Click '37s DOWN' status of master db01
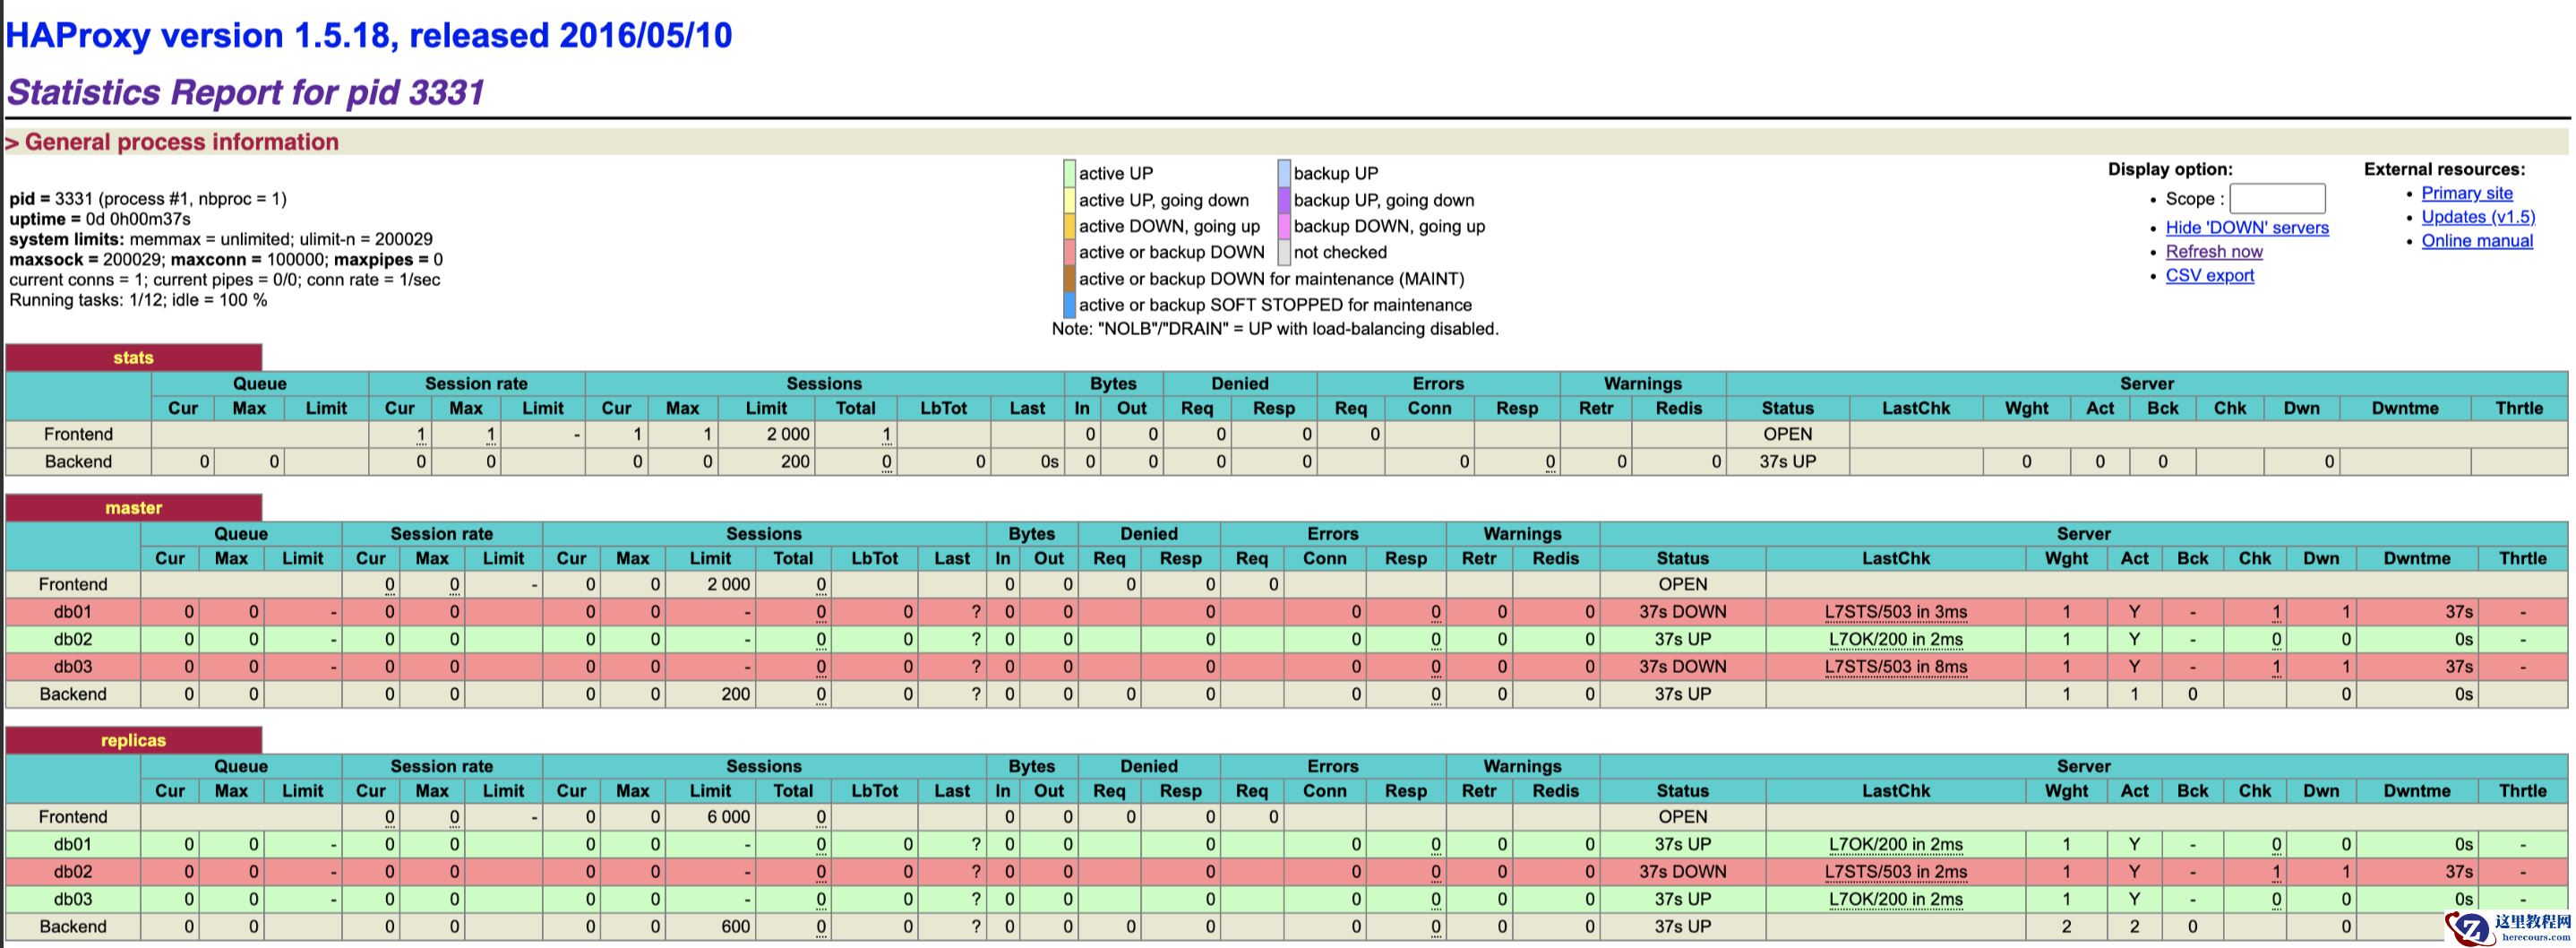 [x=1682, y=612]
